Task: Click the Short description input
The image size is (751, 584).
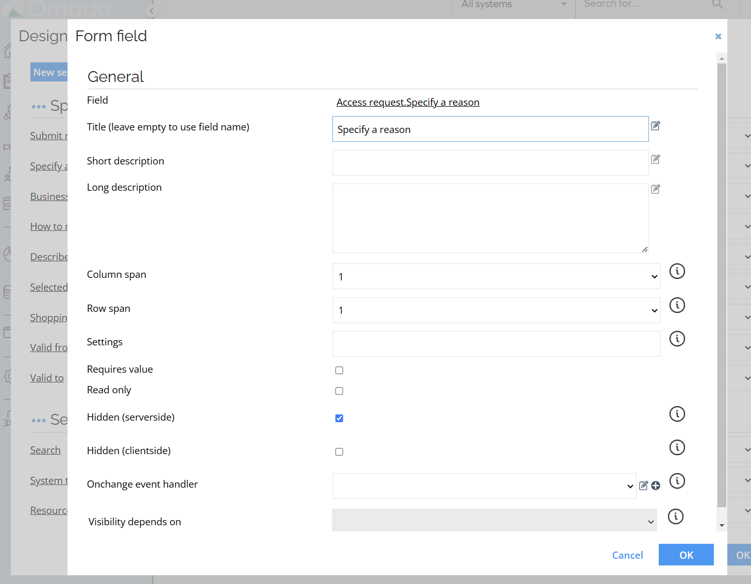Action: point(490,163)
